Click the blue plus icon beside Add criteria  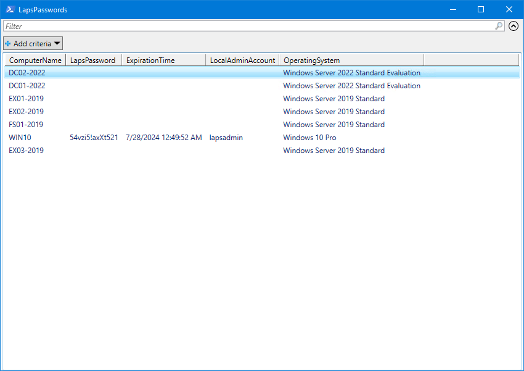click(x=8, y=44)
